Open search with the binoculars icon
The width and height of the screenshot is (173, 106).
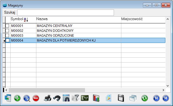point(57,98)
